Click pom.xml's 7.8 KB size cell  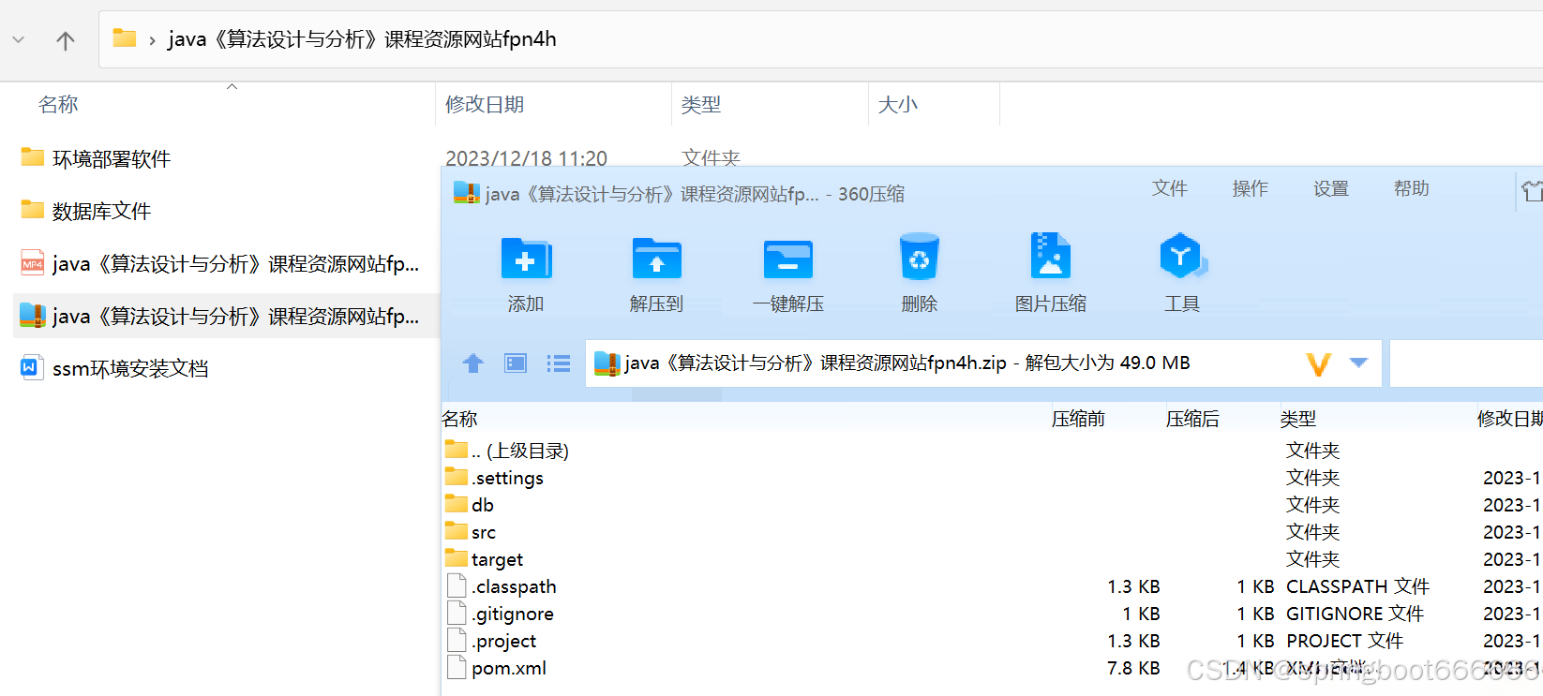point(1133,668)
